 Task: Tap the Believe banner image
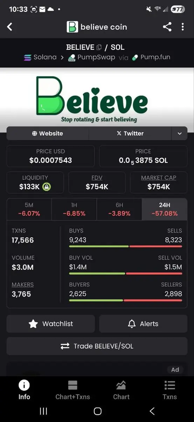point(97,100)
